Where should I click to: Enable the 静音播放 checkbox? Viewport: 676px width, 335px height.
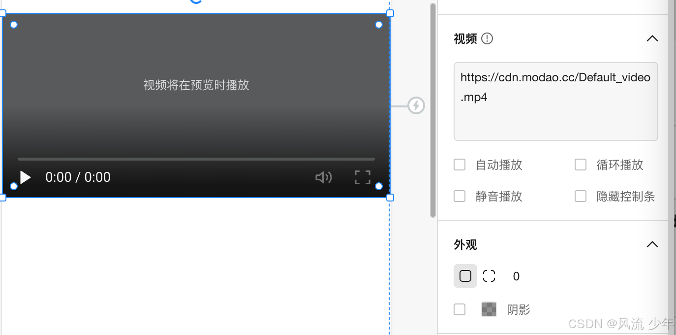(x=460, y=196)
